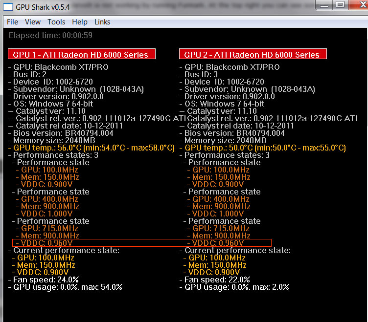368x322 pixels.
Task: Click GPU 2 Subvendor: Unknown (1028-043A) line
Action: click(x=247, y=89)
